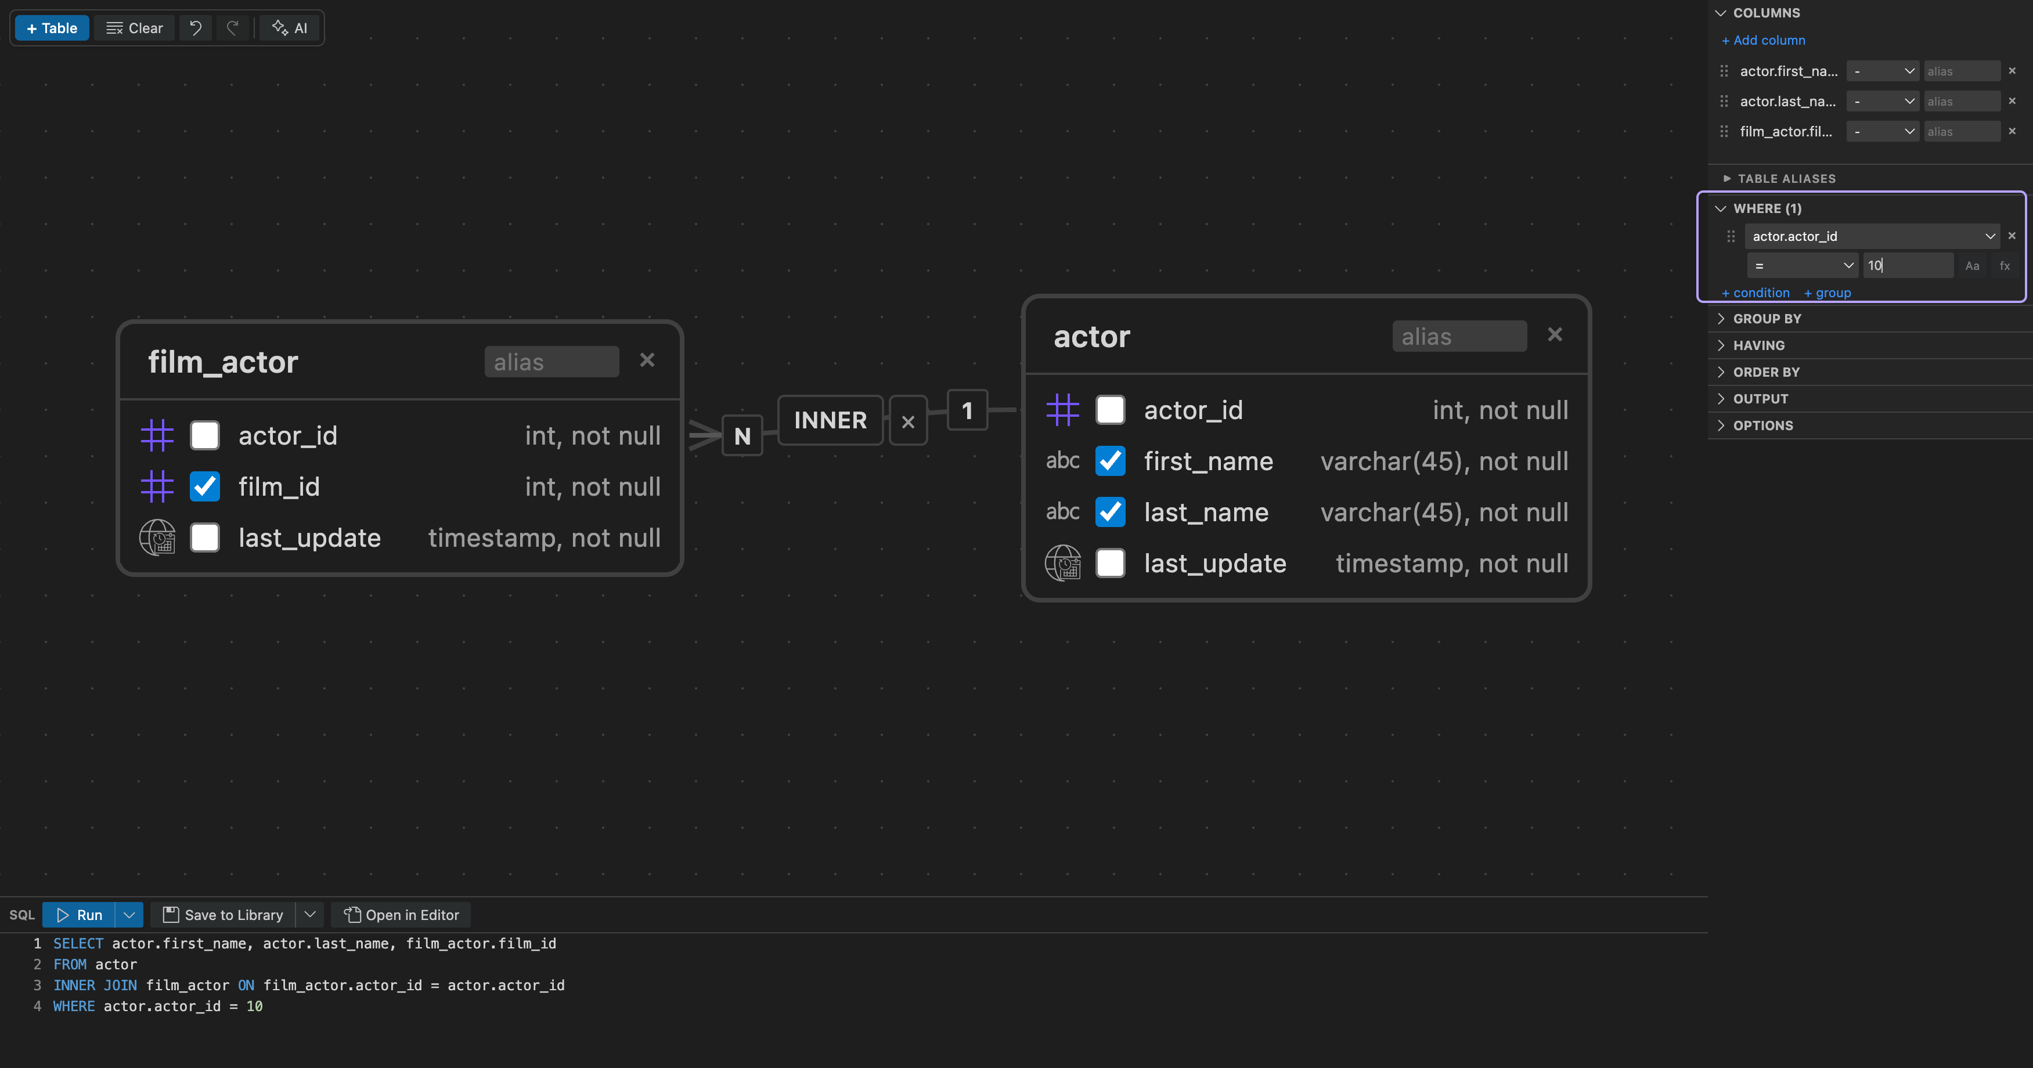Click the 1 cardinality marker on the join
Screen dimensions: 2033x1068
(x=967, y=410)
